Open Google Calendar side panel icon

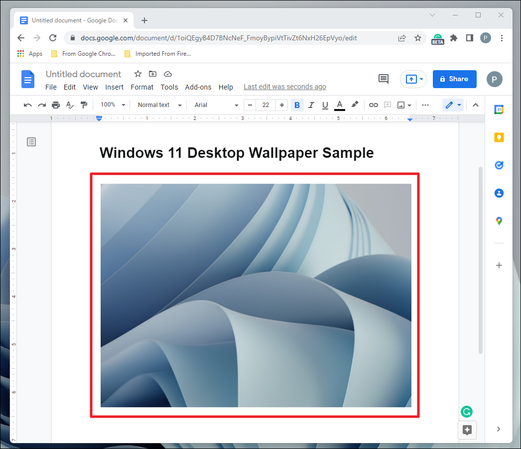pyautogui.click(x=499, y=110)
